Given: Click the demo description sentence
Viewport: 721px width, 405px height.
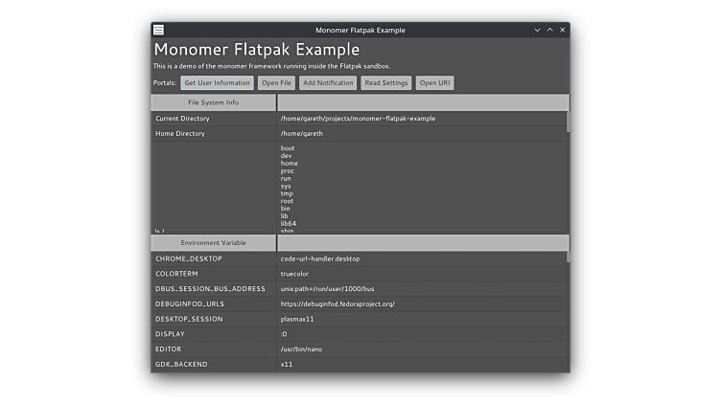Looking at the screenshot, I should (x=271, y=66).
